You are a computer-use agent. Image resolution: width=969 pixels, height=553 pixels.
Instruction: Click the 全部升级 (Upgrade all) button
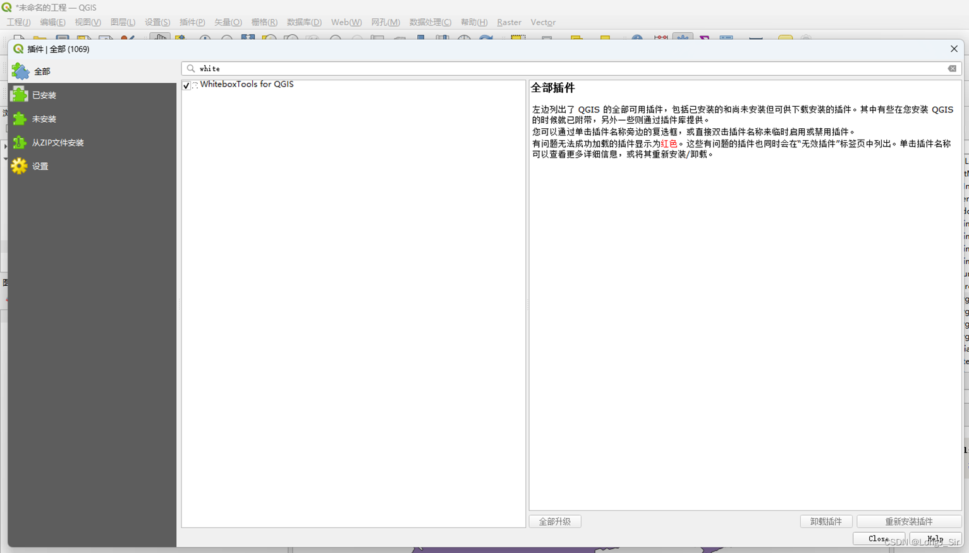coord(555,521)
